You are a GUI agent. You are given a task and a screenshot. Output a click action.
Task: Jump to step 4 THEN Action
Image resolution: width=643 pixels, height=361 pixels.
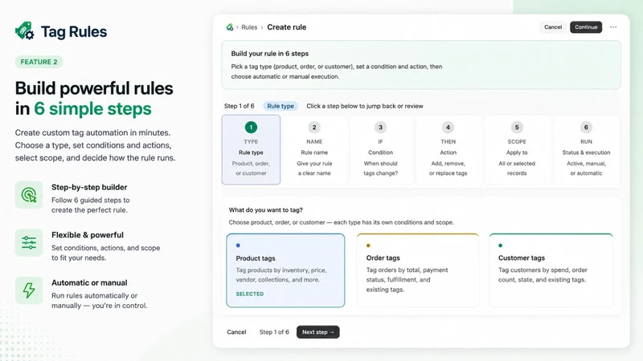coord(448,149)
